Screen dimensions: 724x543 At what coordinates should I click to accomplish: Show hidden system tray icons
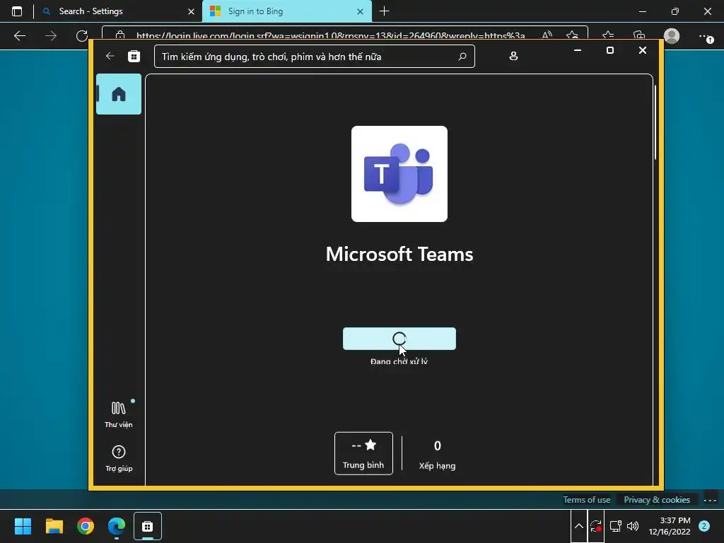tap(579, 526)
